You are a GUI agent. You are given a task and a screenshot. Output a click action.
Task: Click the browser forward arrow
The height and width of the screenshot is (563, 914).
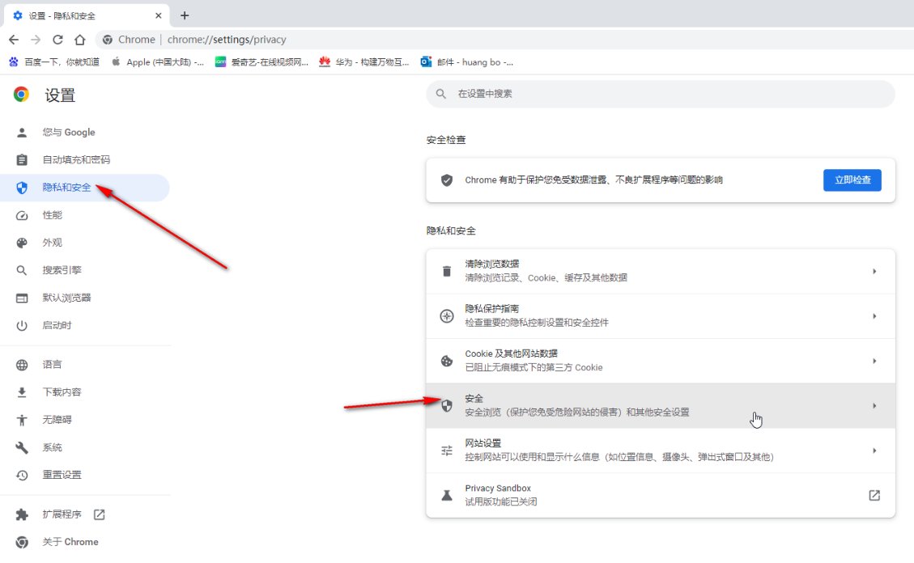[36, 40]
